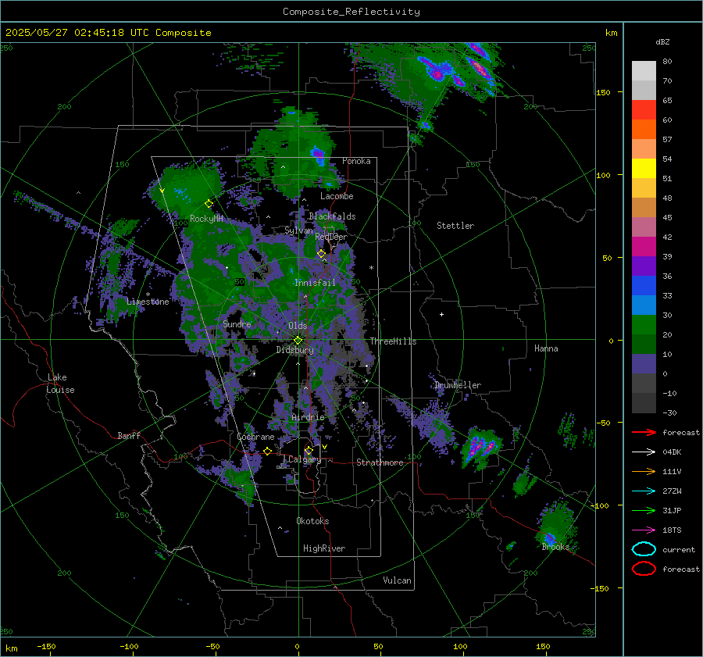Screen dimensions: 703x657
Task: Click the ThreeHills city label
Action: (x=393, y=341)
